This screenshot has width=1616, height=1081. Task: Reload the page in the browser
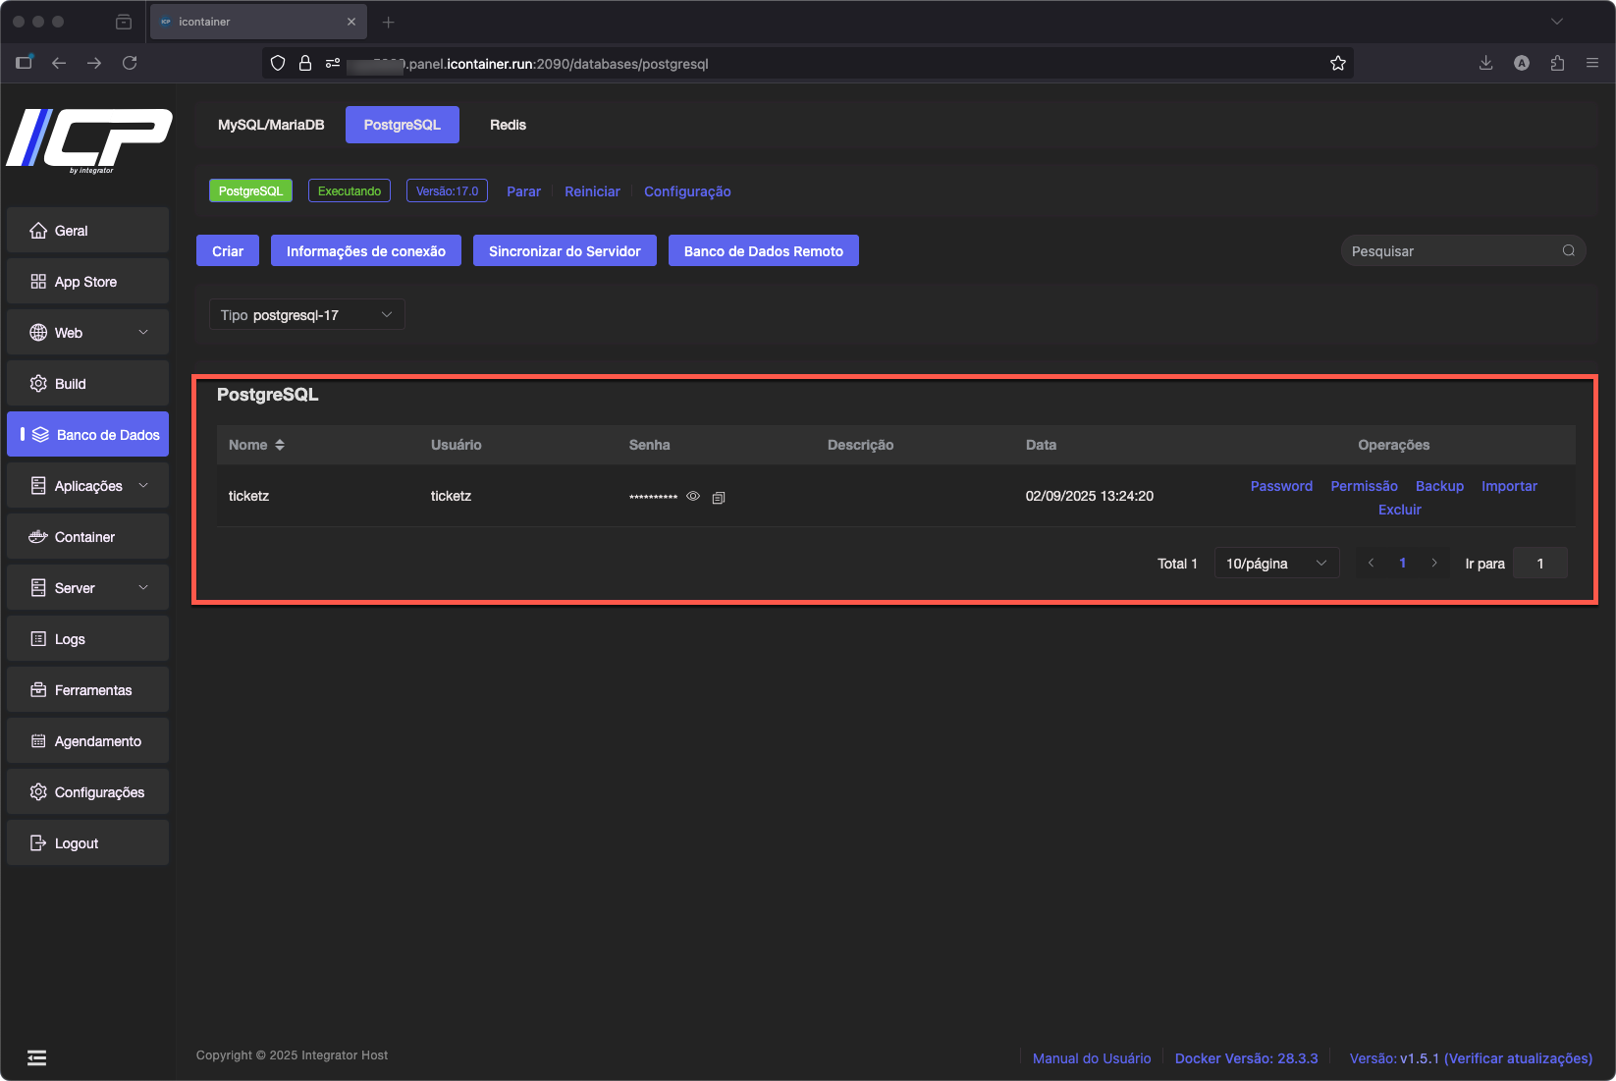(130, 64)
